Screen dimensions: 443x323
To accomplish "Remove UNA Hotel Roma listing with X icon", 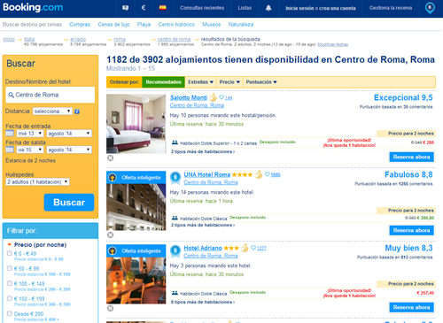I will pyautogui.click(x=110, y=235).
